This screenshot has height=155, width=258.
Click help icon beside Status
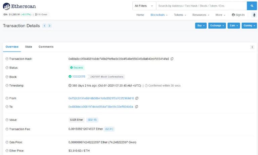coord(7,68)
